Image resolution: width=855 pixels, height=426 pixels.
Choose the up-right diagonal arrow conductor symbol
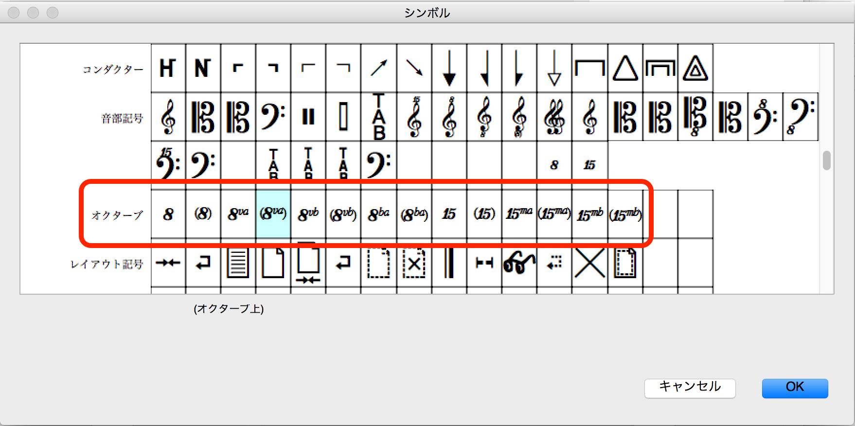tap(378, 68)
